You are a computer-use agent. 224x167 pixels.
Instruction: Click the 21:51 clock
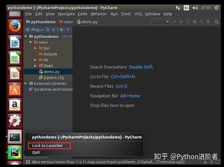tap(206, 8)
